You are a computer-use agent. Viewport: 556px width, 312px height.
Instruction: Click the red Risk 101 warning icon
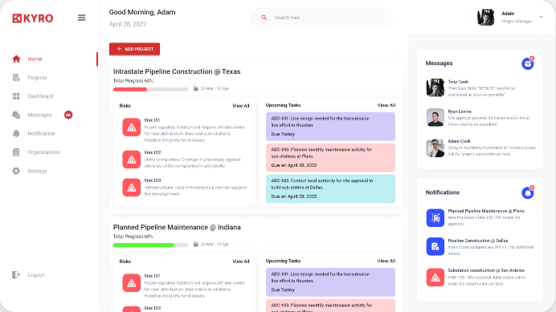[132, 128]
